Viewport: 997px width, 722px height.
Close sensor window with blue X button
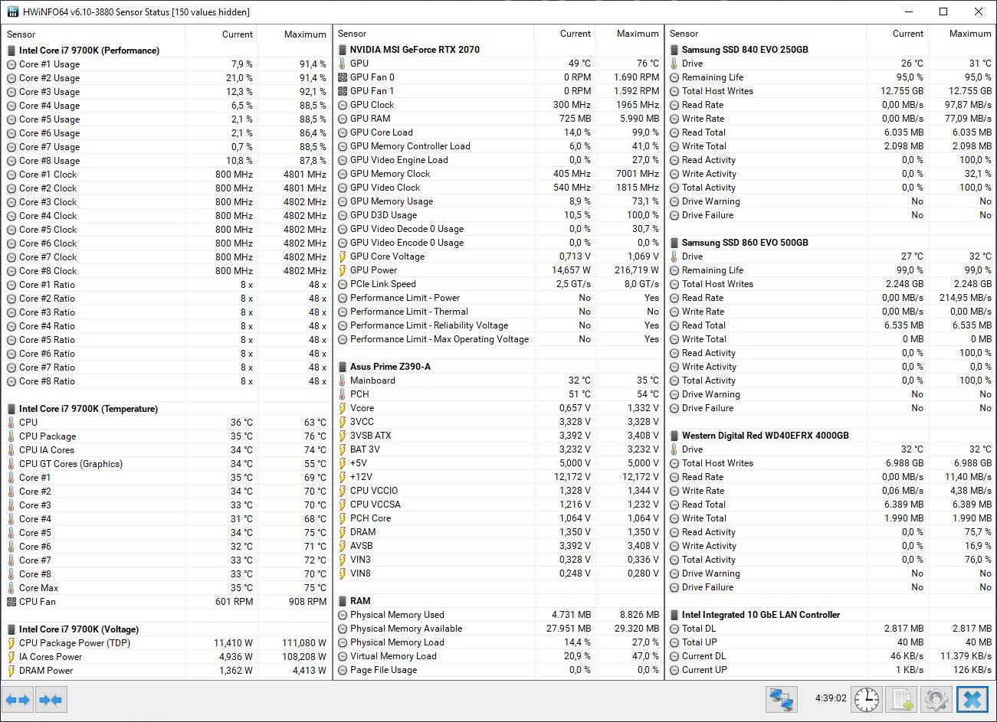pos(972,700)
